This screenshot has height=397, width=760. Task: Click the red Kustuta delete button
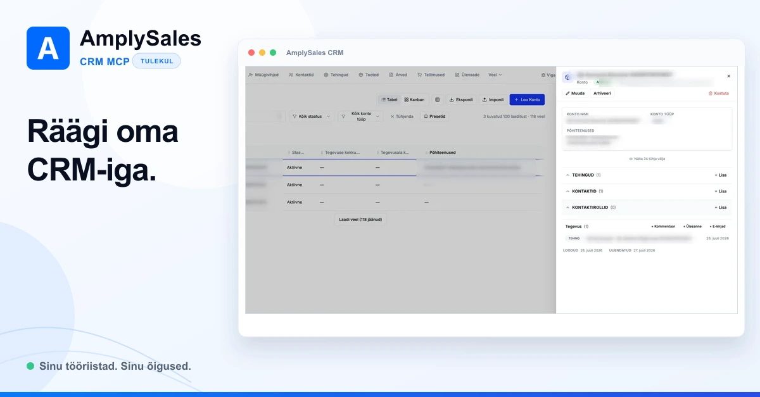click(719, 93)
